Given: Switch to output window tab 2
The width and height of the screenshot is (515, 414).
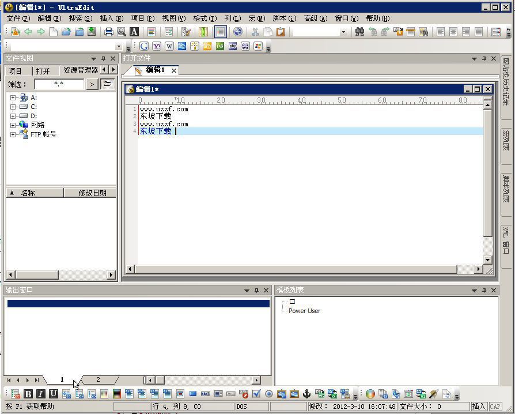Looking at the screenshot, I should coord(98,379).
